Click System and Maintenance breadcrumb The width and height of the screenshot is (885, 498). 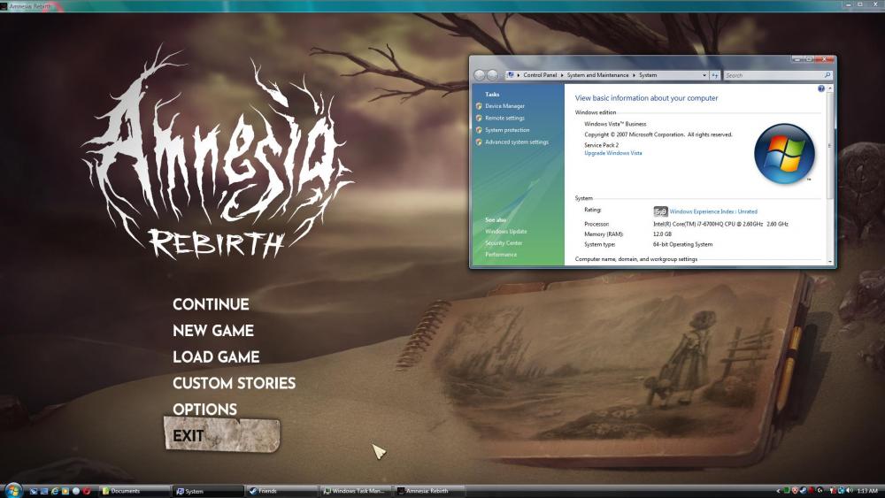(x=597, y=75)
